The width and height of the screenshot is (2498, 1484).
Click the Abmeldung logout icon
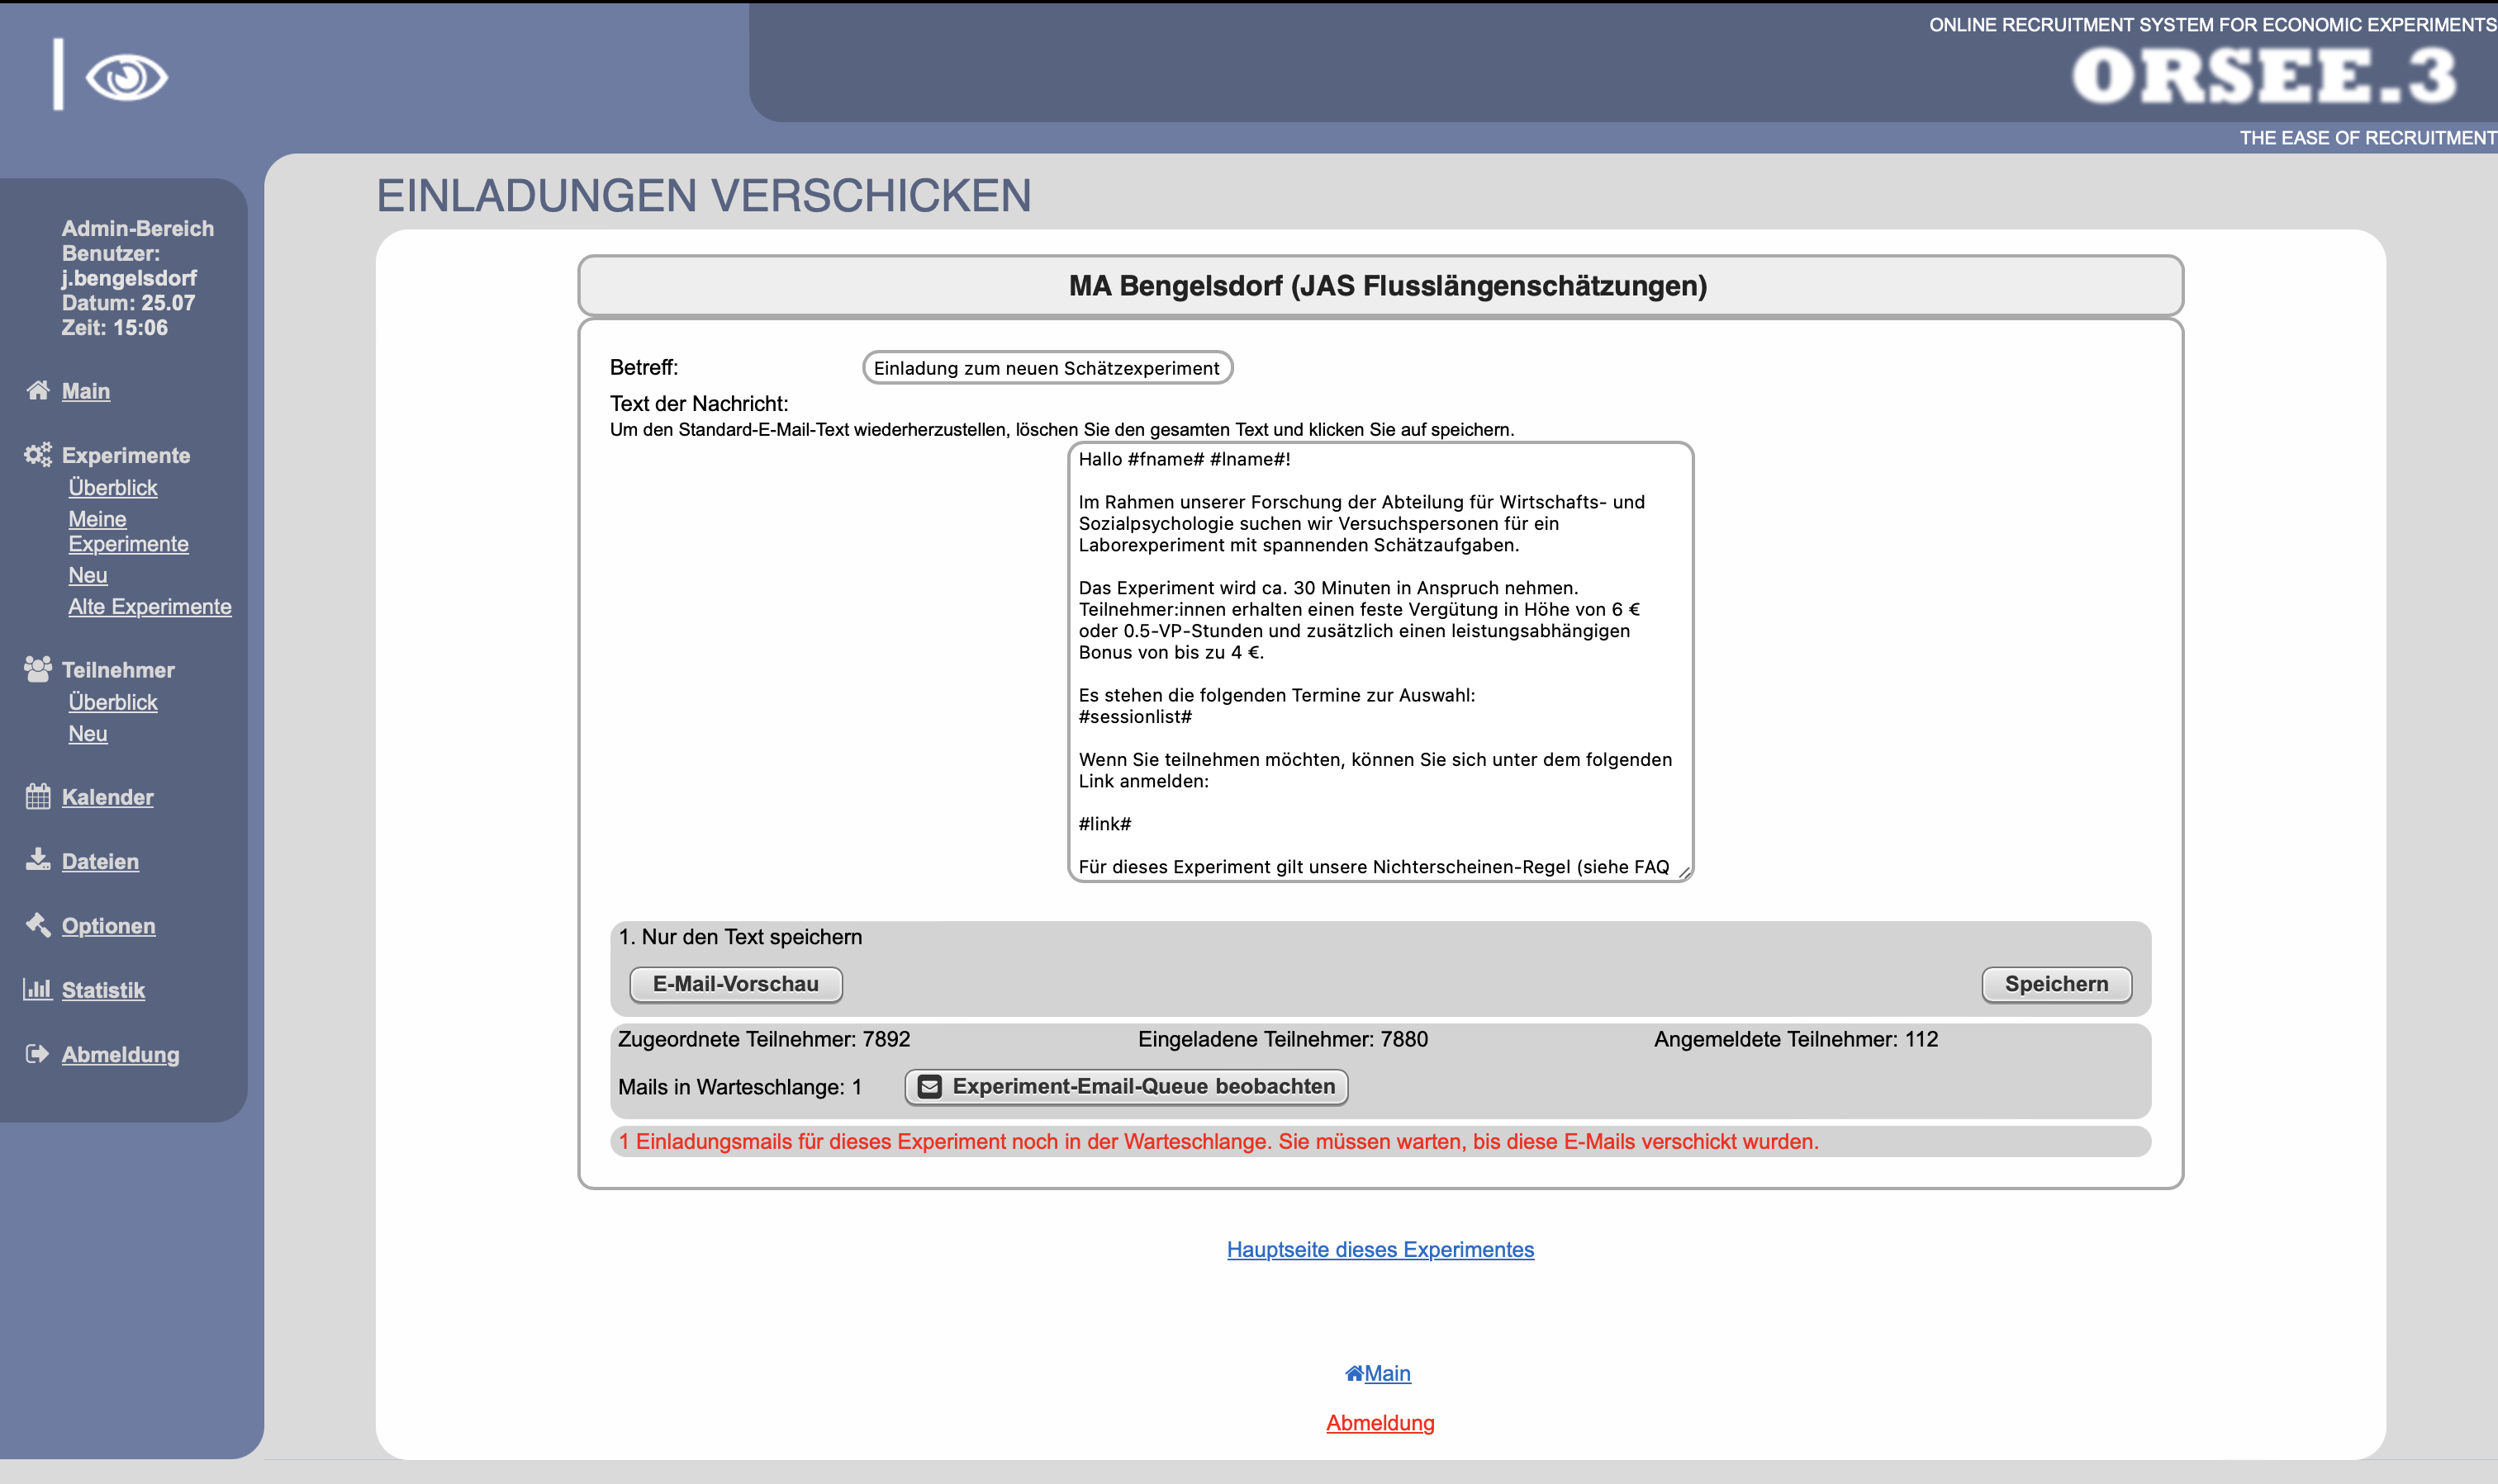[x=37, y=1053]
